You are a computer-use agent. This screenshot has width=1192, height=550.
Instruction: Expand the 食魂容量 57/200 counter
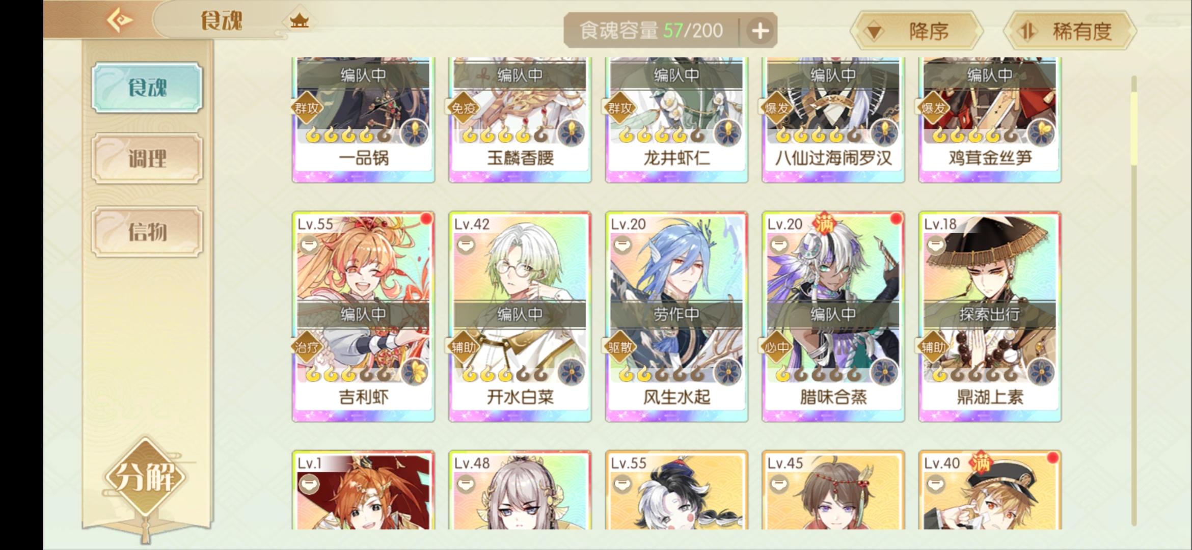coord(651,31)
